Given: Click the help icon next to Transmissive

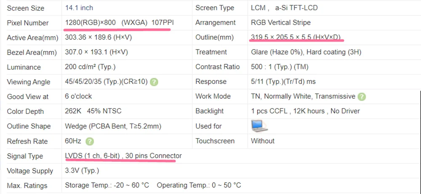Looking at the screenshot, I should (x=362, y=97).
